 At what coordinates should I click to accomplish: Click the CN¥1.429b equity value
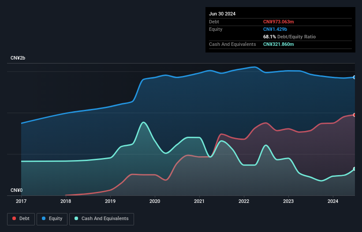pos(275,29)
